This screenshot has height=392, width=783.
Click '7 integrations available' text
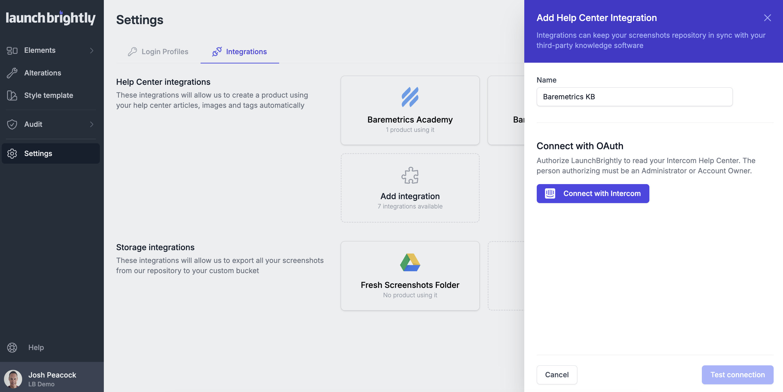[410, 206]
